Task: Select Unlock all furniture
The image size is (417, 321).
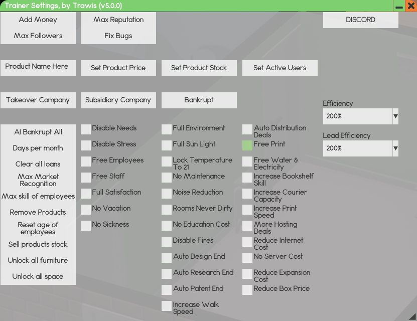Action: click(38, 260)
